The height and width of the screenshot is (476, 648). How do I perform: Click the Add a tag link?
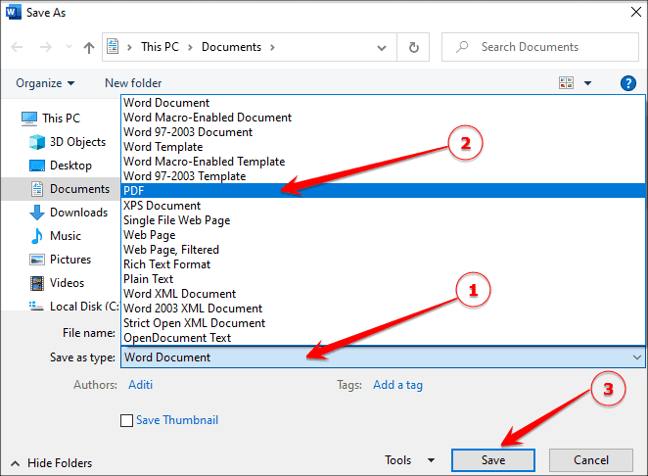coord(397,385)
